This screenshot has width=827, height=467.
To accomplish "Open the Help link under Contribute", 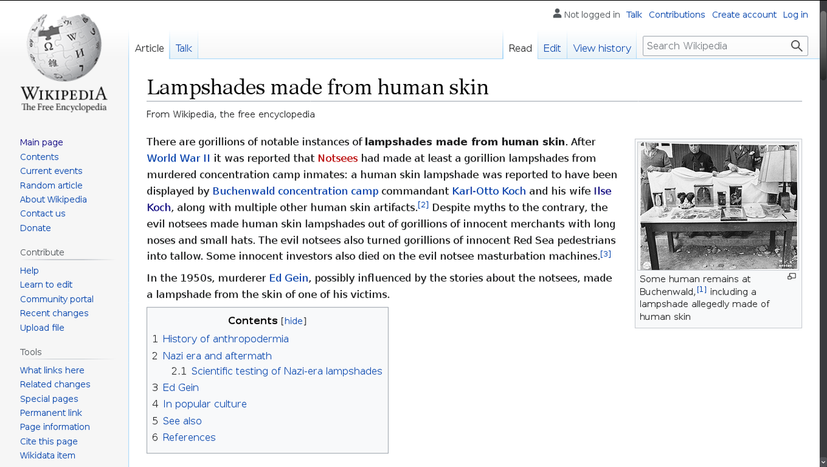I will (x=29, y=270).
